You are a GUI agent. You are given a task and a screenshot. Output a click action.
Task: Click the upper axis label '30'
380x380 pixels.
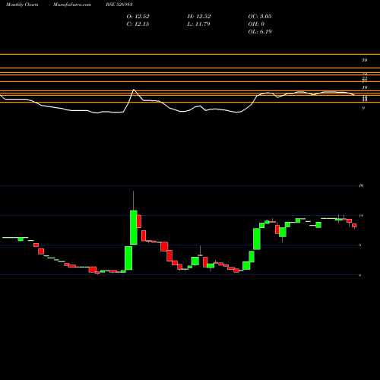click(364, 60)
